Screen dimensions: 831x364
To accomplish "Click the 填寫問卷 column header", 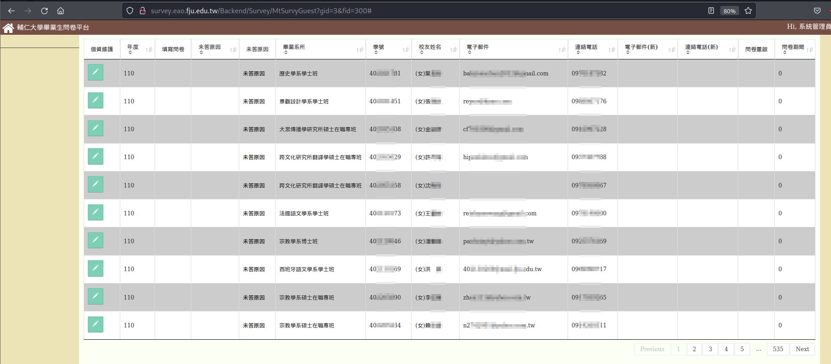I will point(173,49).
